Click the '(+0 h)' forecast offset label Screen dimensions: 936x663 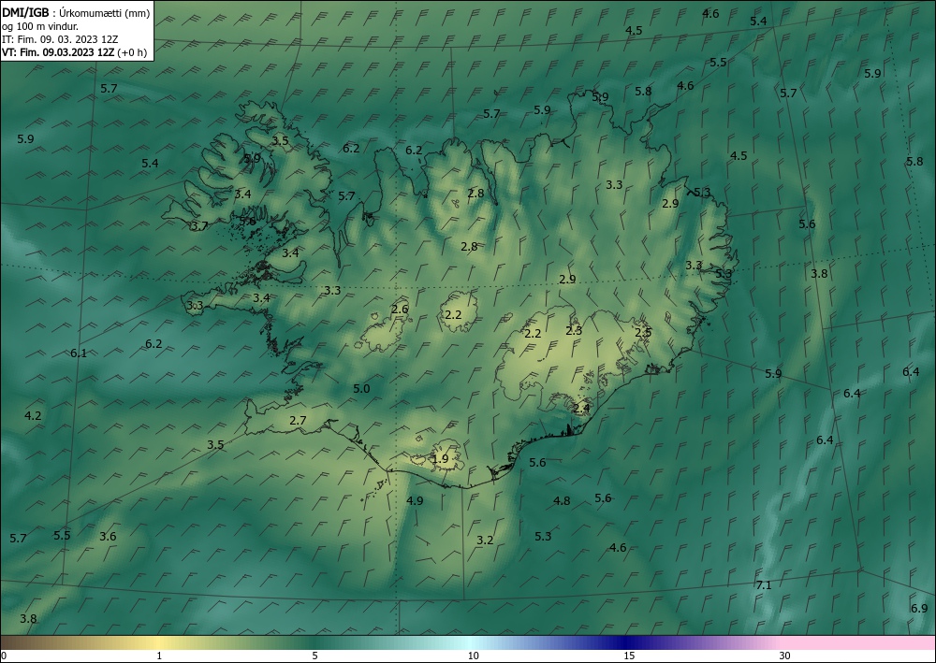click(132, 52)
